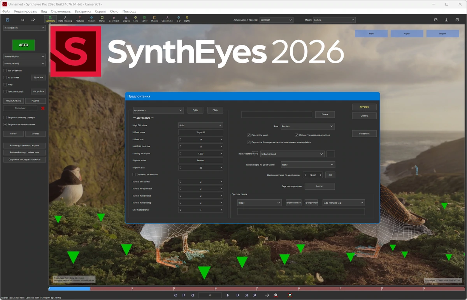The height and width of the screenshot is (300, 467).
Task: Open the Graphs room
Action: click(126, 19)
